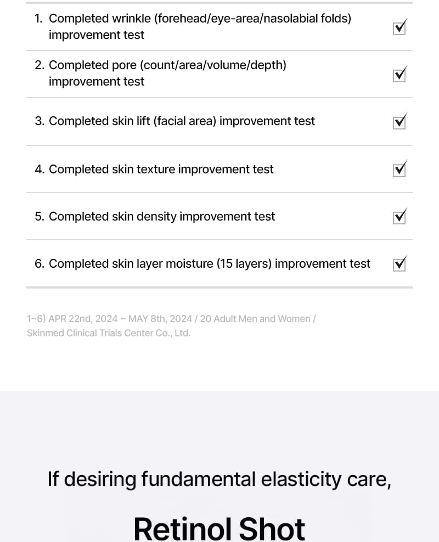The height and width of the screenshot is (542, 439).
Task: Click the 'APR 22nd, 2024' date footnote
Action: 83,319
